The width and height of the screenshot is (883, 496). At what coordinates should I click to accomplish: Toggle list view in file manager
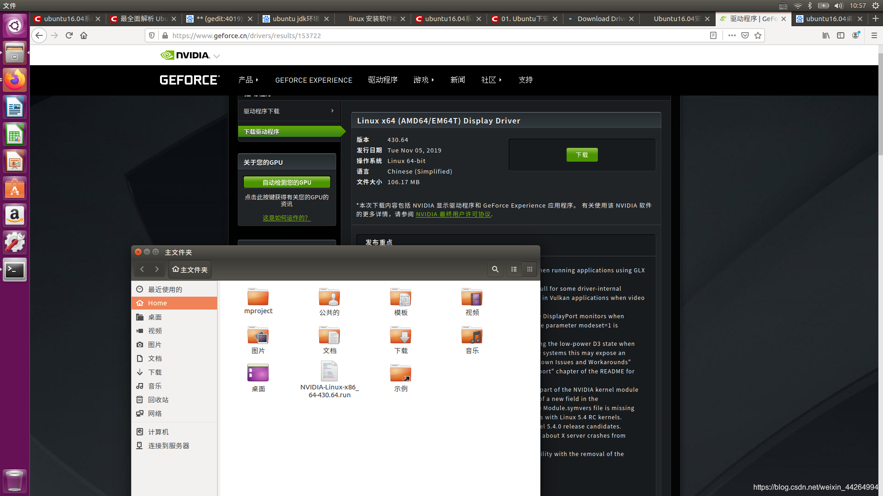[514, 269]
